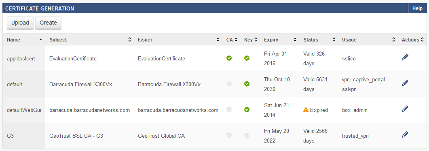The width and height of the screenshot is (429, 151).
Task: Edit the appidsslcert certificate with the pencil icon
Action: (405, 57)
